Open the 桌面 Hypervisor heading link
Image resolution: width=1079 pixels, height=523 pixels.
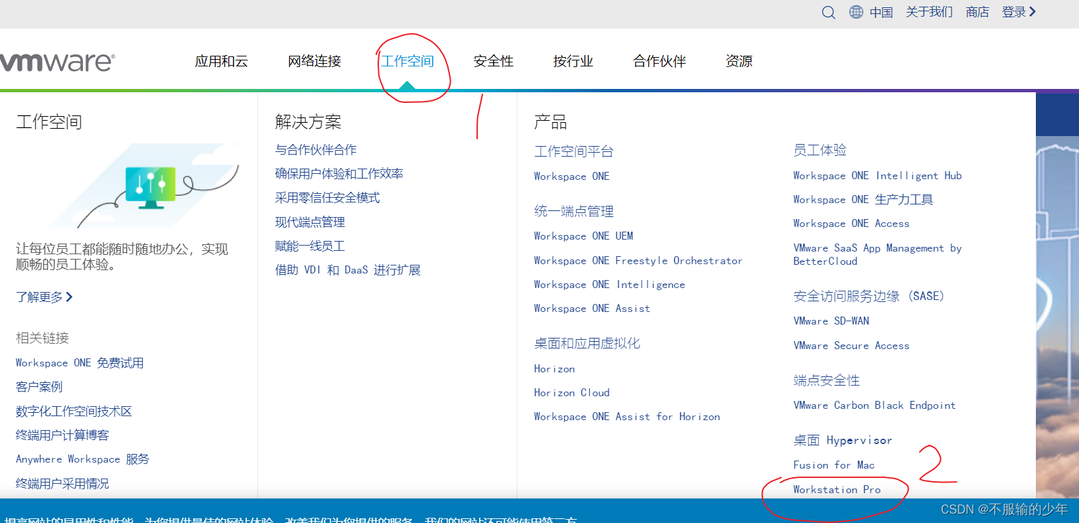tap(843, 441)
